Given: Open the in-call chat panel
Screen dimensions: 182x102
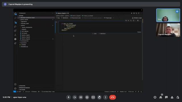Looking at the screenshot, I should click(x=166, y=97).
